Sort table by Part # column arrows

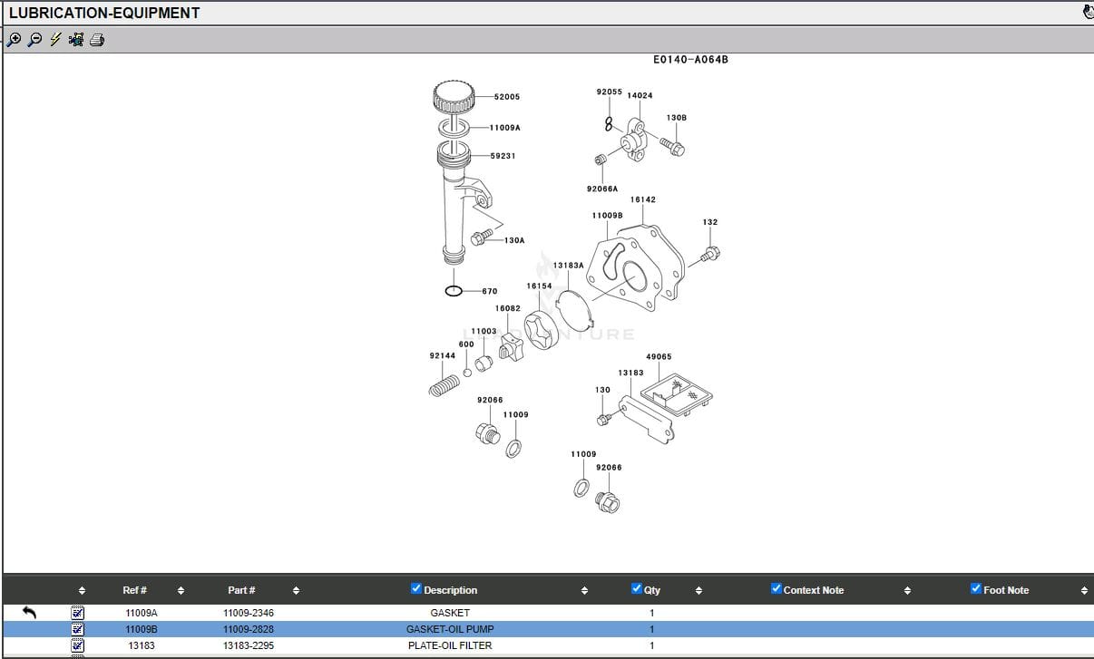click(x=296, y=591)
